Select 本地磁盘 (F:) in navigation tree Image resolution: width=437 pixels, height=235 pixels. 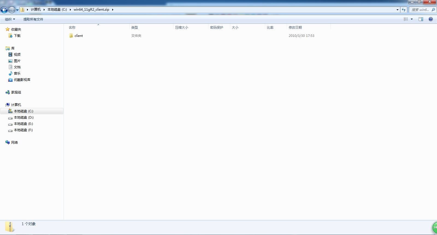pyautogui.click(x=23, y=130)
